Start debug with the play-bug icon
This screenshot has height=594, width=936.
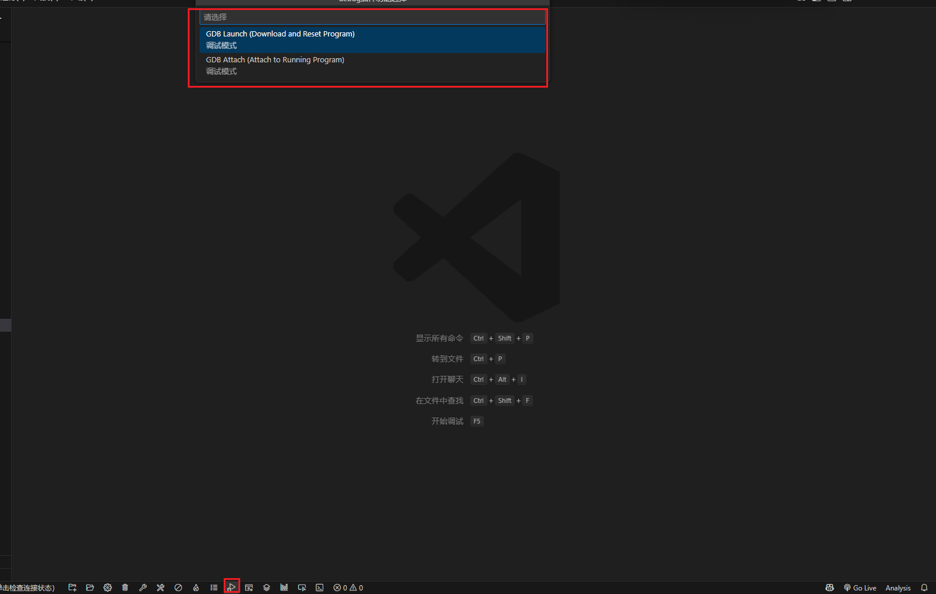(x=231, y=588)
